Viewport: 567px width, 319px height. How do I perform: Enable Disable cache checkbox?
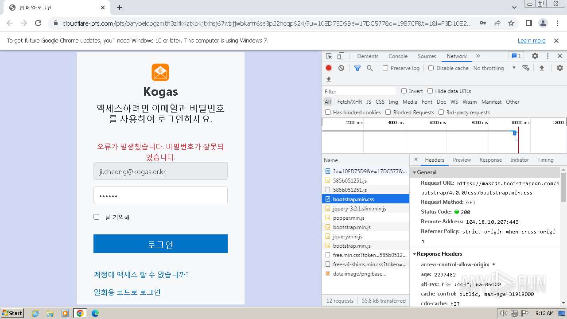point(431,68)
